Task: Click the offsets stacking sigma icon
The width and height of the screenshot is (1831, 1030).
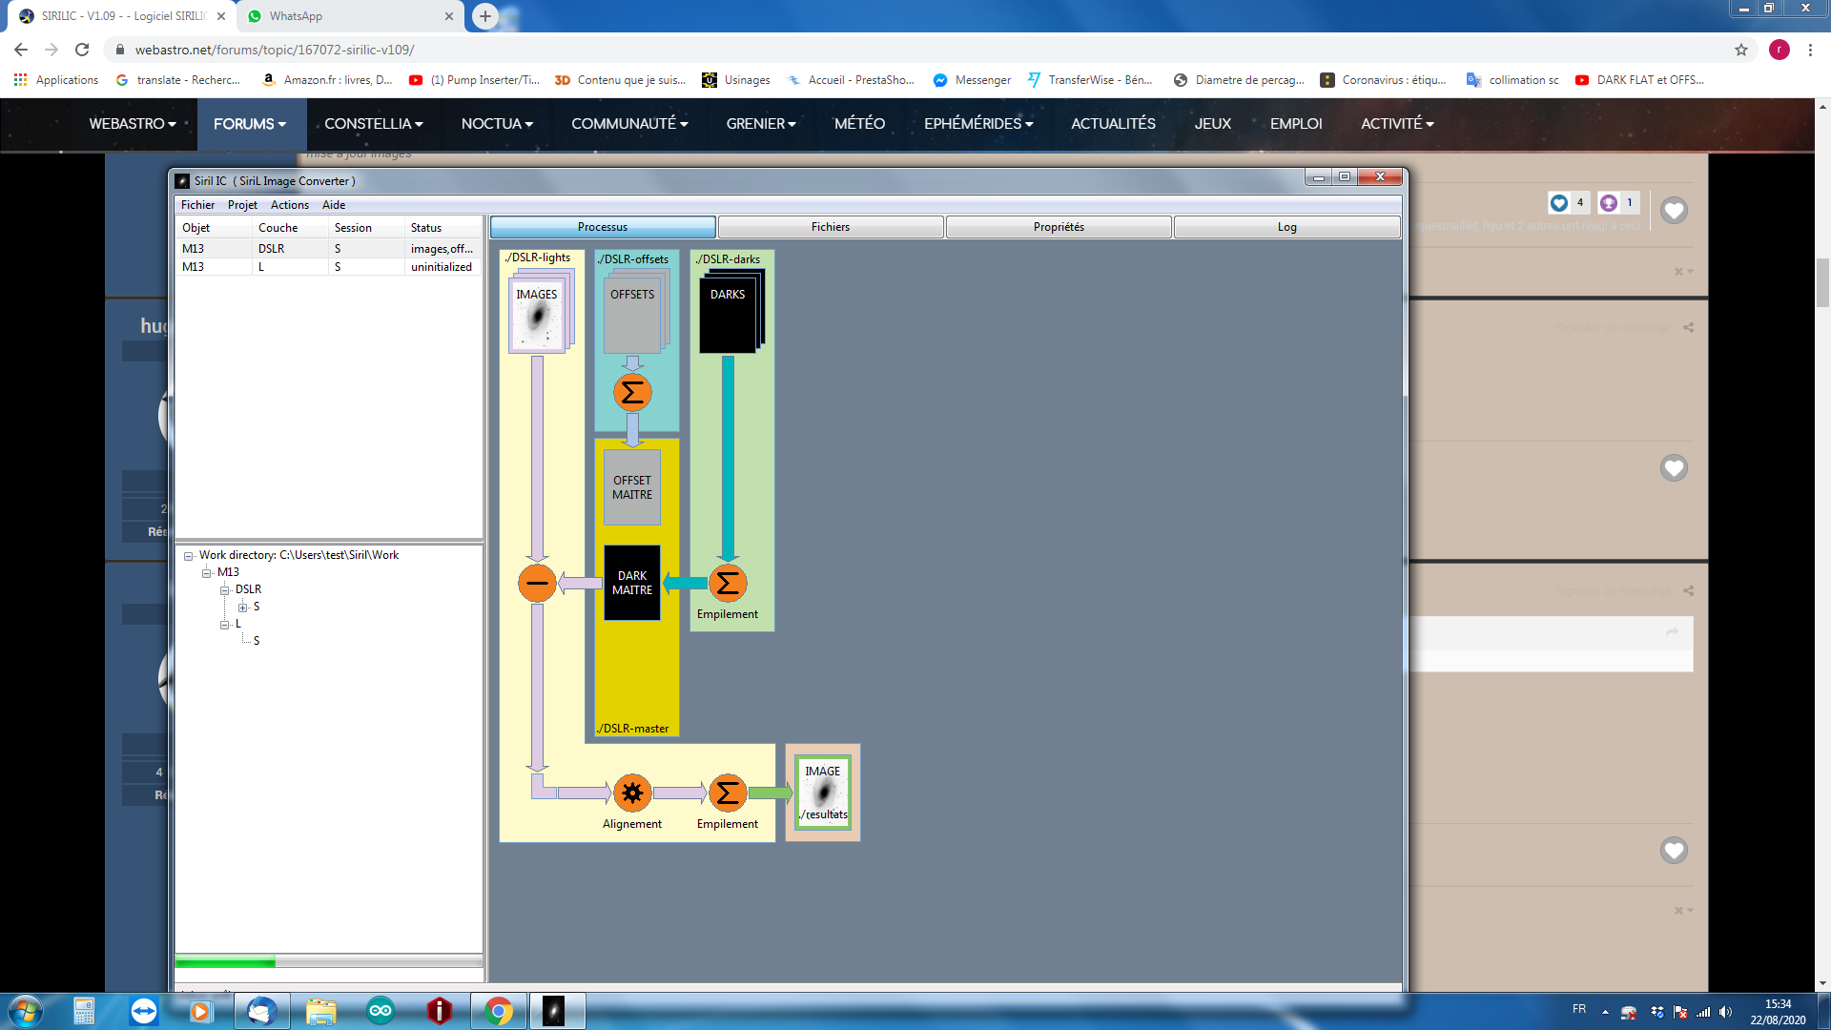Action: 631,393
